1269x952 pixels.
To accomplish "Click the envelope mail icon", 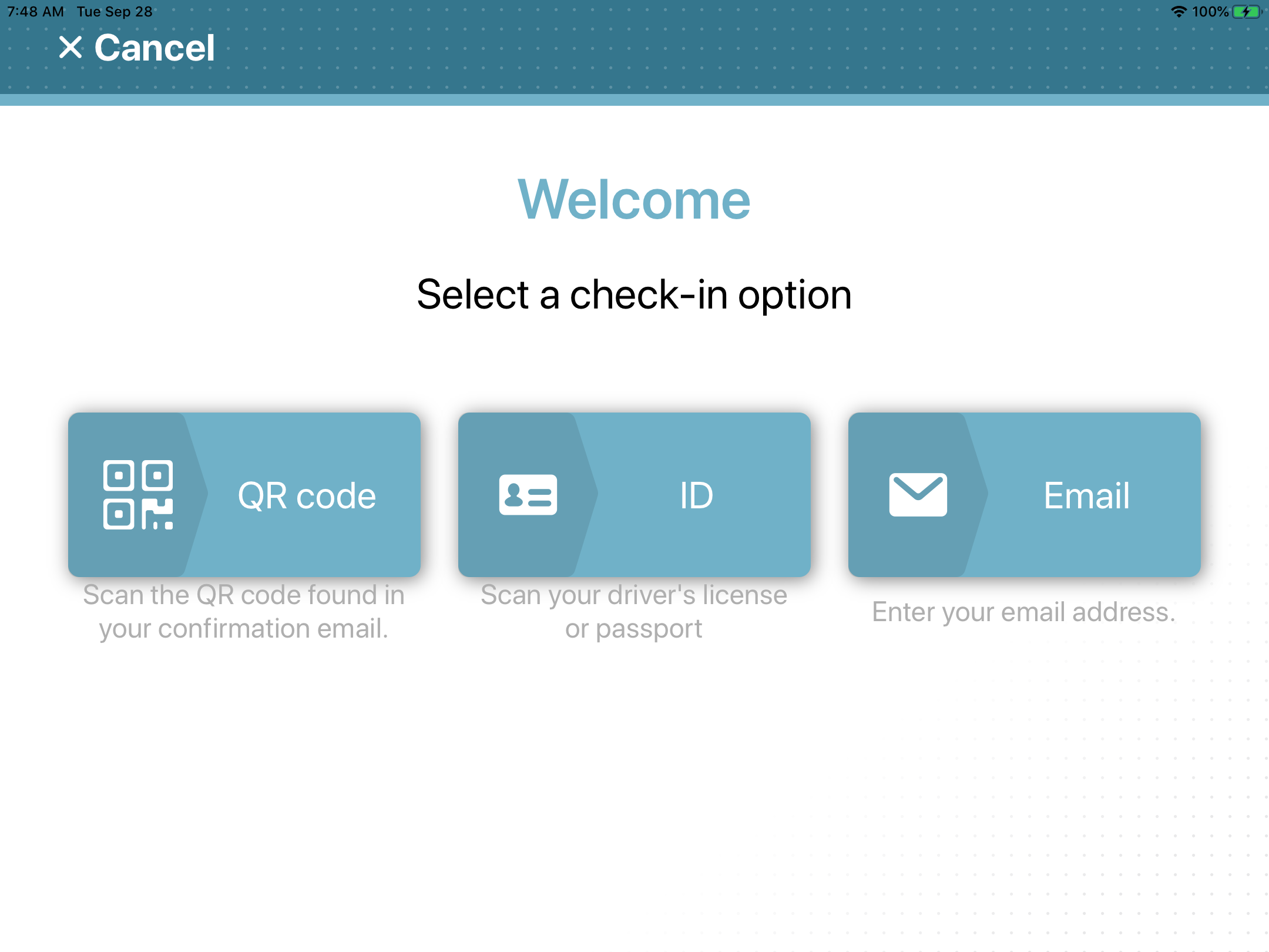I will 914,494.
